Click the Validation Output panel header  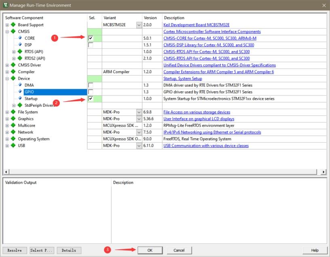(x=21, y=183)
